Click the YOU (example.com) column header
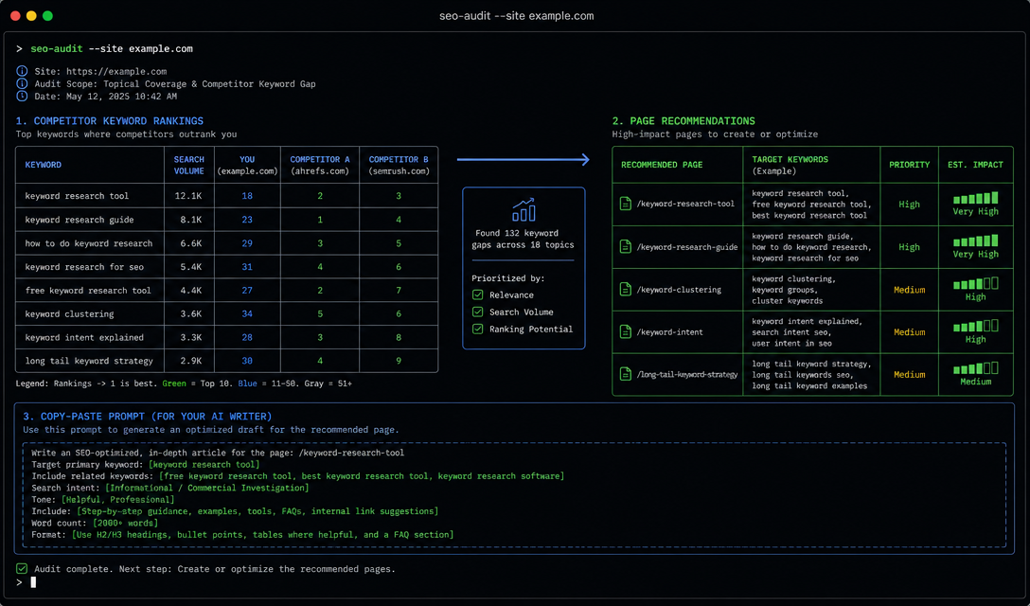 (x=247, y=165)
